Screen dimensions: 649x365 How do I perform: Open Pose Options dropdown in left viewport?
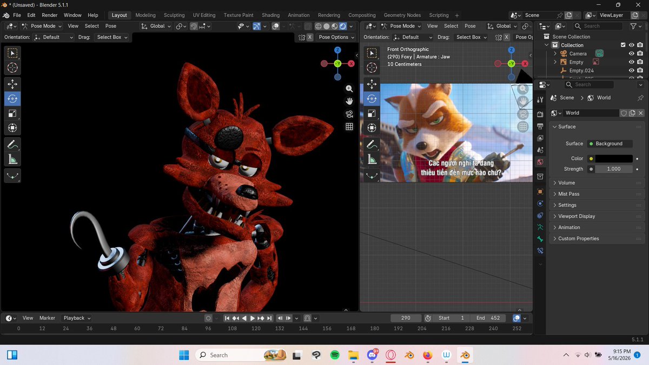(x=336, y=37)
